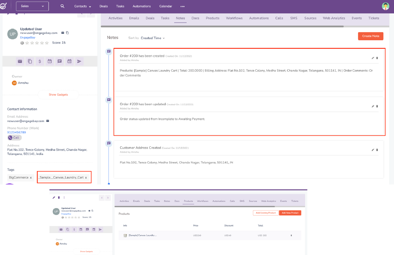394x255 pixels.
Task: Switch to Workflows tab in upper view
Action: click(x=234, y=18)
